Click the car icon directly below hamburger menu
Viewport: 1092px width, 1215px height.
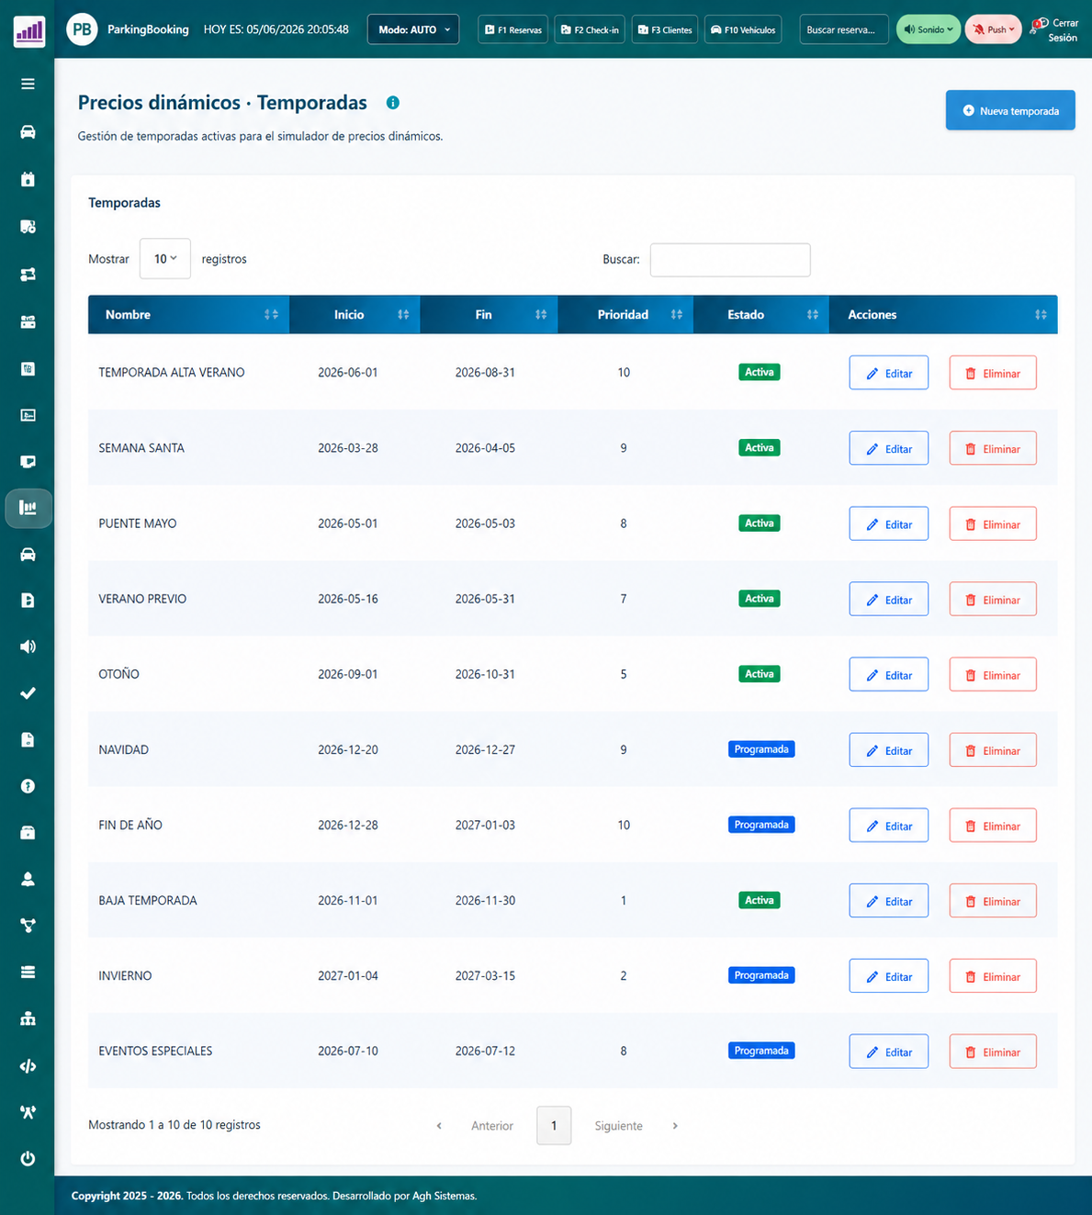28,132
